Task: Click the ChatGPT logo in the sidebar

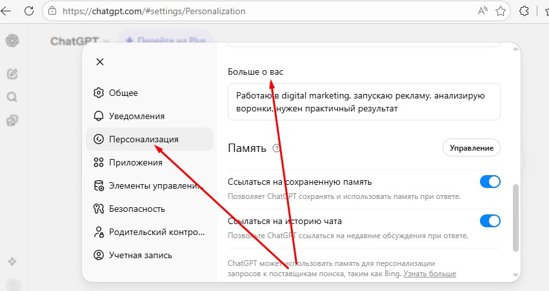Action: (x=12, y=41)
